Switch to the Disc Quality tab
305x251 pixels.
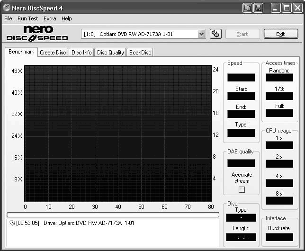click(110, 53)
